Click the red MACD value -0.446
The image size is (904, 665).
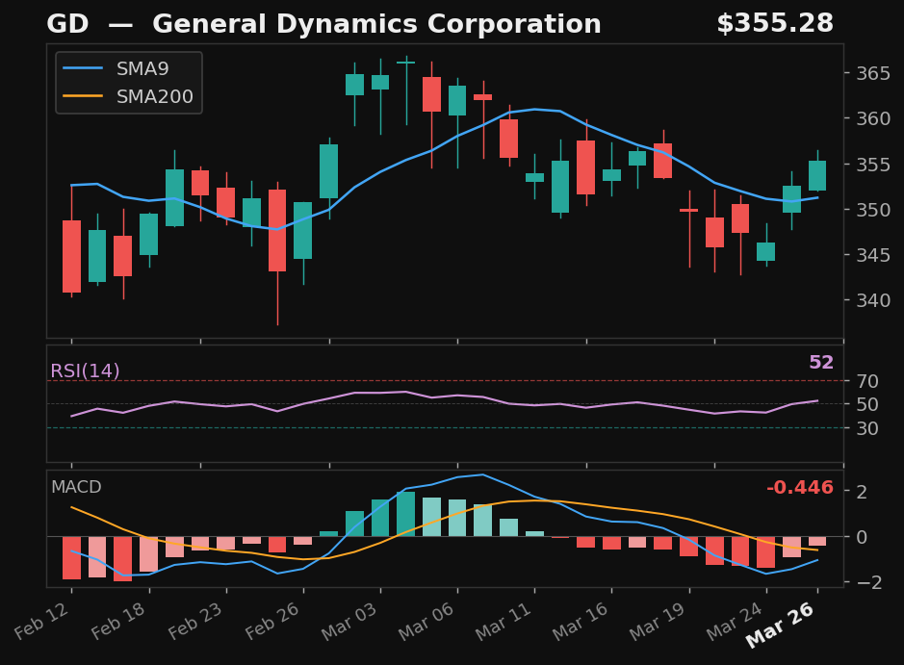click(x=798, y=488)
